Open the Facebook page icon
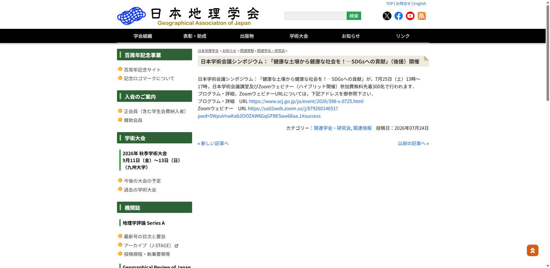The image size is (550, 268). coord(398,16)
